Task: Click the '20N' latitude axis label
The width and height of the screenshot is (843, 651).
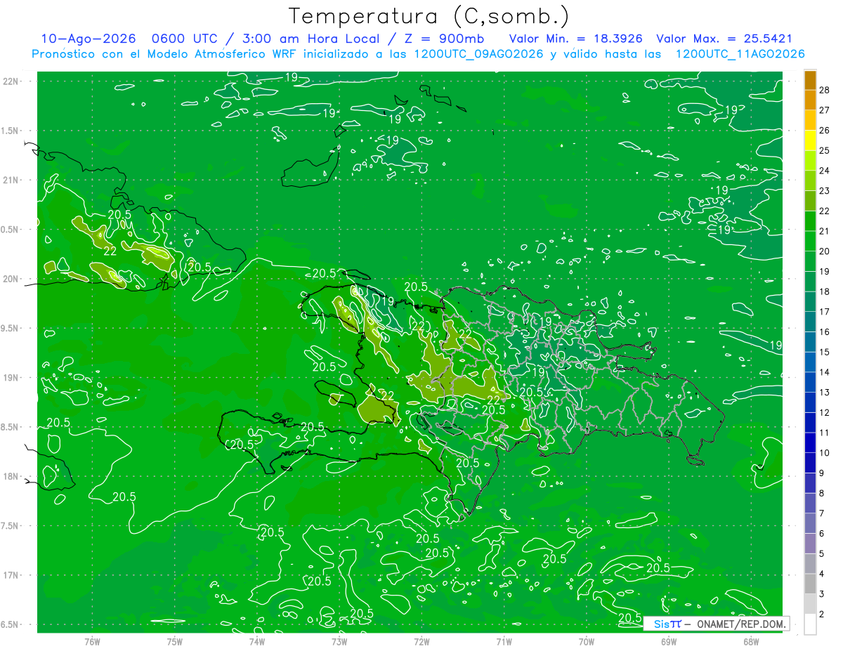Action: 10,279
